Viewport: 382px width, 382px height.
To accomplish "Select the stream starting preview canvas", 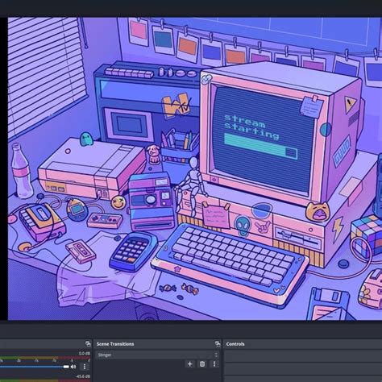I will (x=195, y=168).
